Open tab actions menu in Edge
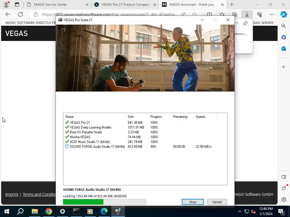This screenshot has height=217, width=290. click(x=17, y=5)
